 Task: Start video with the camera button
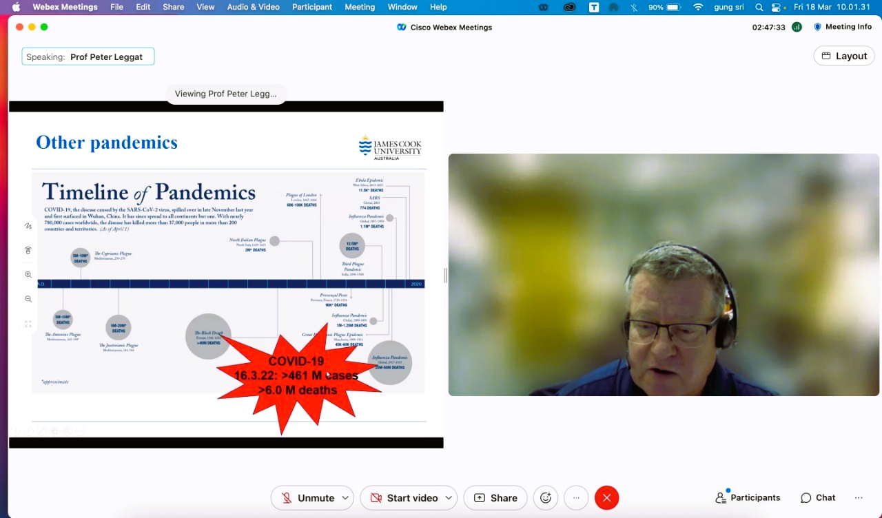pyautogui.click(x=404, y=498)
